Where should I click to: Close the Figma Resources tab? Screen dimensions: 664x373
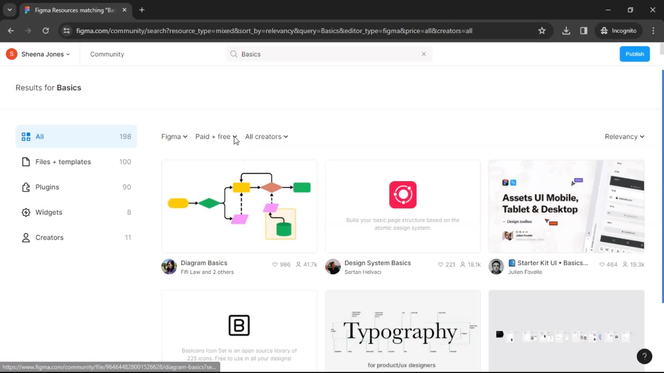pos(124,10)
